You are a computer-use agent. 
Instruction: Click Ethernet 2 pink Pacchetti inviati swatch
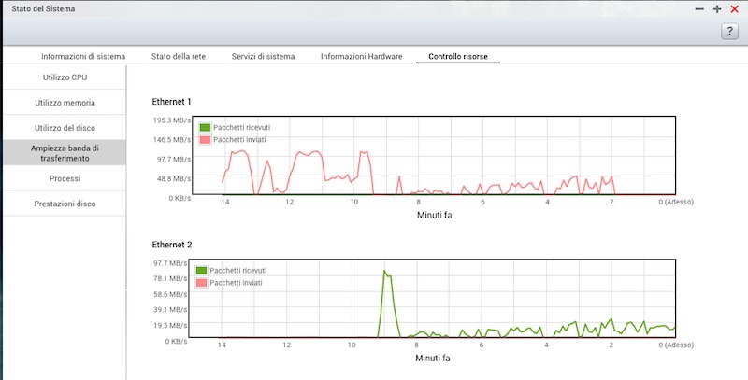202,282
